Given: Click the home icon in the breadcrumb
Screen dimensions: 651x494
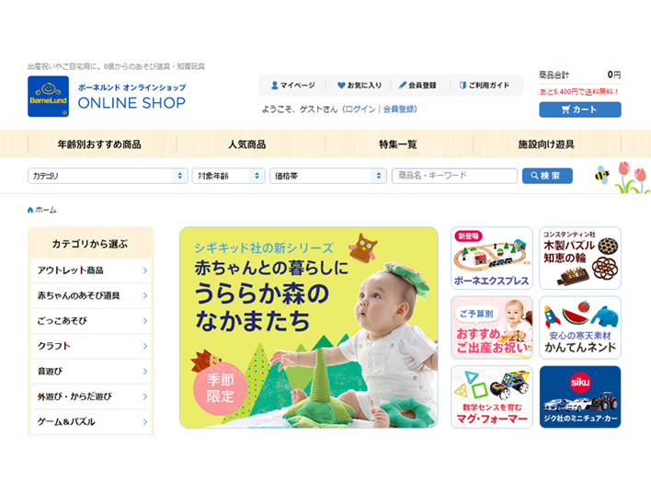Looking at the screenshot, I should pyautogui.click(x=30, y=210).
